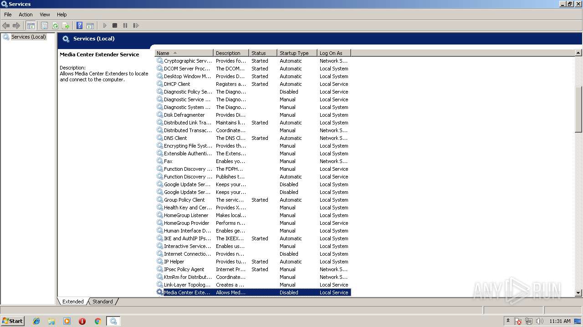
Task: Launch Internet Explorer from the taskbar
Action: (x=36, y=321)
